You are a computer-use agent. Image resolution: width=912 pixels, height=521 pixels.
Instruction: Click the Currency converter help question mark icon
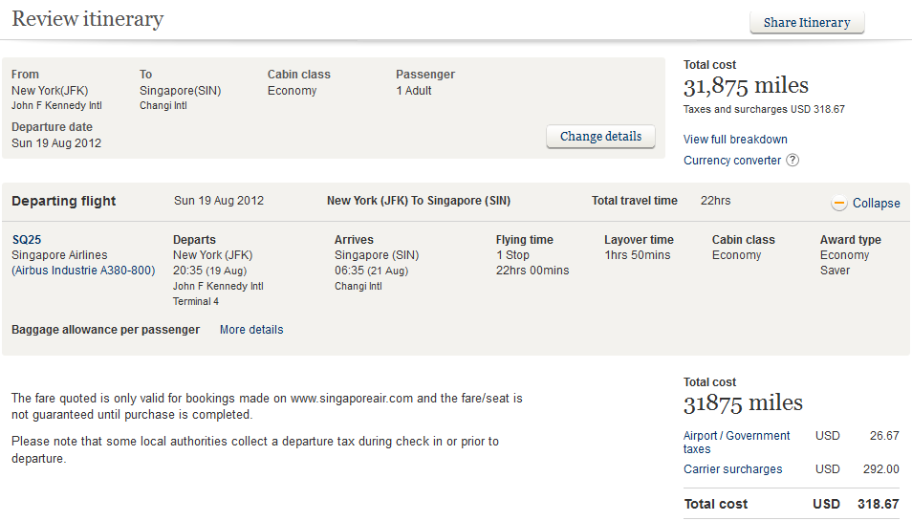click(x=793, y=161)
